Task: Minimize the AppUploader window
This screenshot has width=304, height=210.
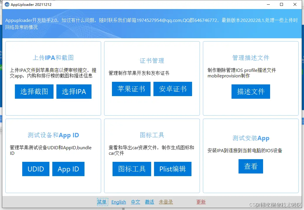Action: 268,4
